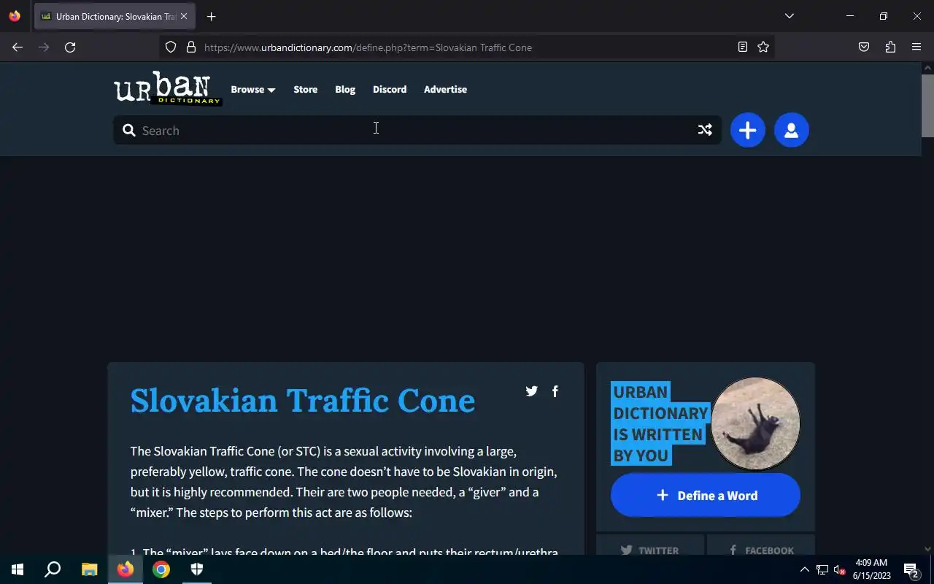Reload the page with refresh icon
This screenshot has width=934, height=584.
70,47
